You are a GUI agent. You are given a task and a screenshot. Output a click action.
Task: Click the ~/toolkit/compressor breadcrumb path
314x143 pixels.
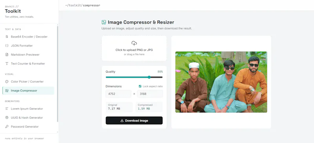[83, 5]
